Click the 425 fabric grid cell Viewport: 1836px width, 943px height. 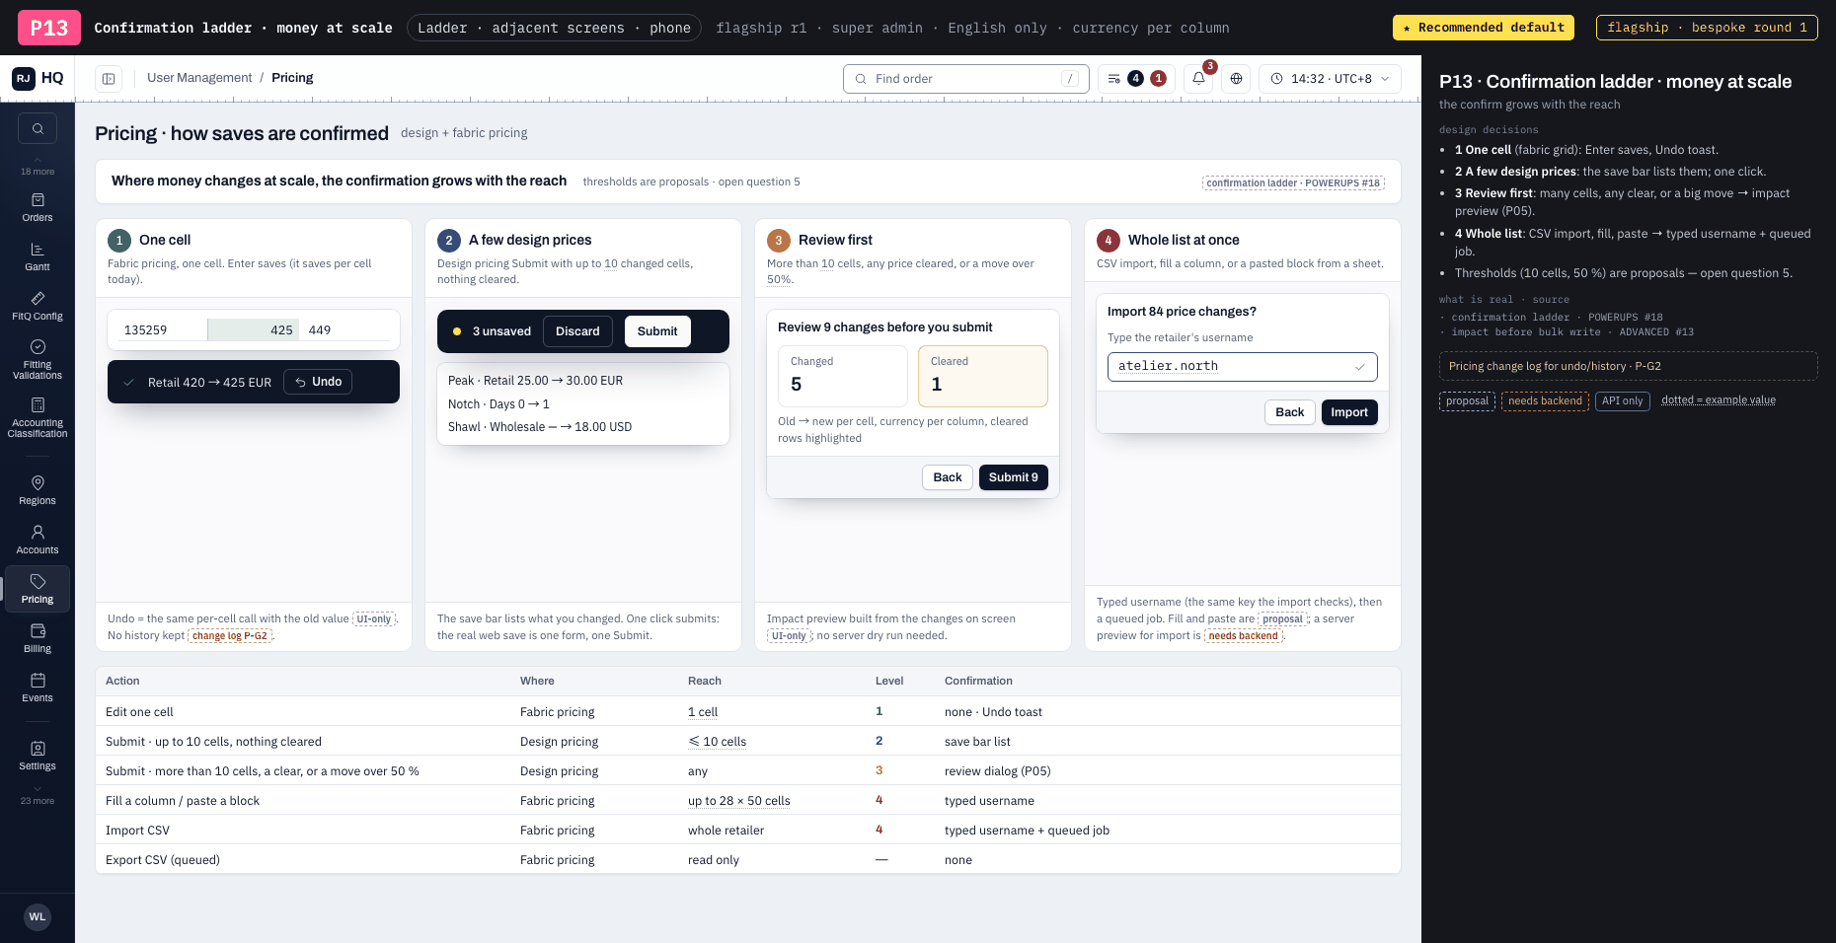[255, 329]
